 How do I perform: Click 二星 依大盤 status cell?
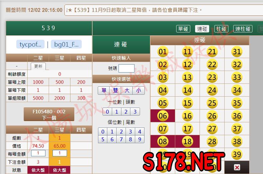tap(38, 170)
